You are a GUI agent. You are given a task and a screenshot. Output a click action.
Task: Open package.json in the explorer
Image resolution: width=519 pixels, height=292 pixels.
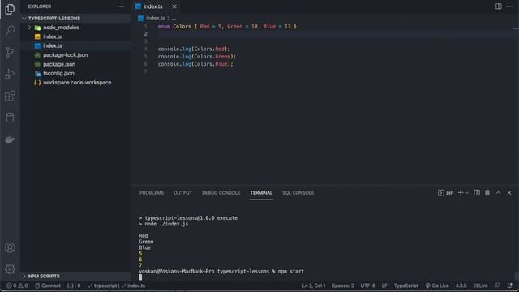coord(59,64)
